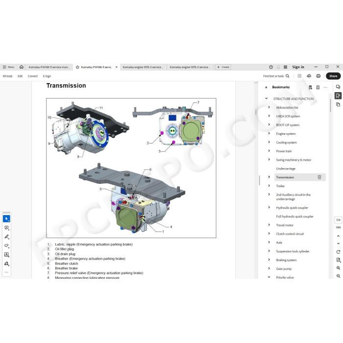
Task: Click the page display settings icon
Action: pyautogui.click(x=338, y=260)
